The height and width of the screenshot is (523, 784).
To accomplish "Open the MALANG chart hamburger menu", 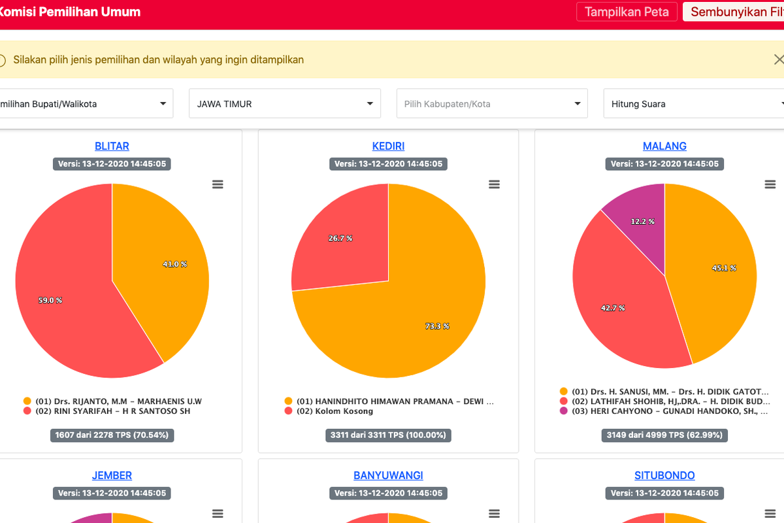I will tap(770, 185).
